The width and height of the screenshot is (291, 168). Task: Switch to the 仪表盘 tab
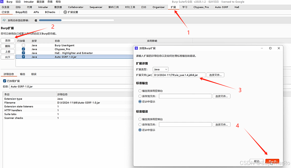click(x=6, y=7)
